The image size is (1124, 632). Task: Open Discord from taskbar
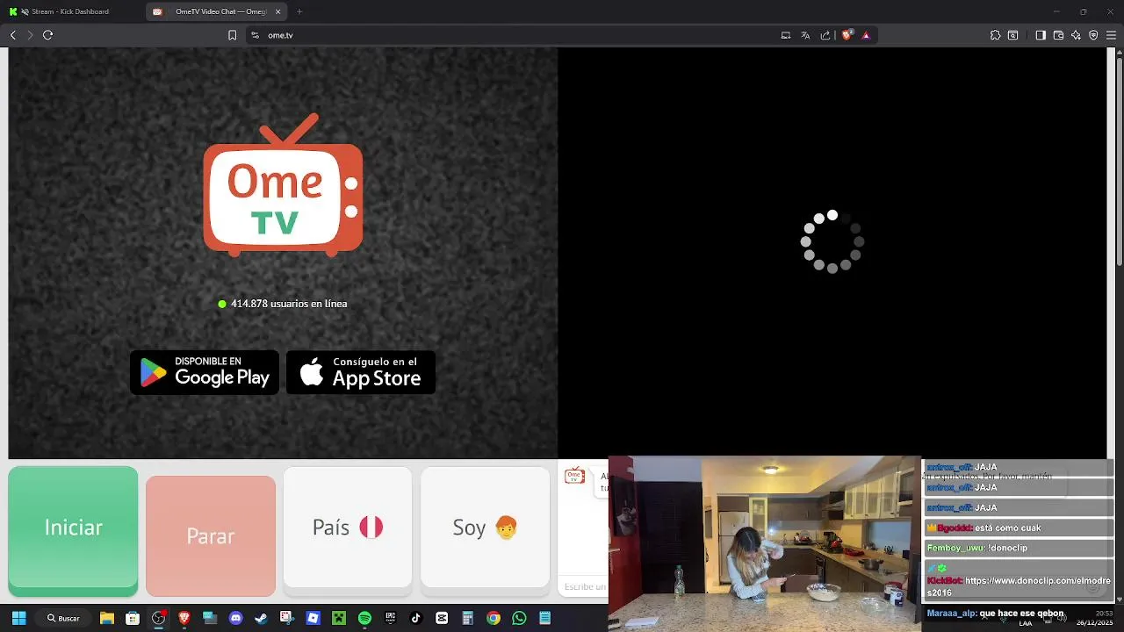(235, 618)
